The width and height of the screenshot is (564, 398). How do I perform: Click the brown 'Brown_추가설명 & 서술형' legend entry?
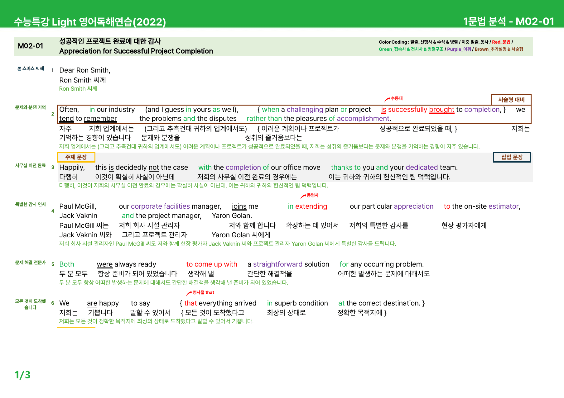(499, 49)
